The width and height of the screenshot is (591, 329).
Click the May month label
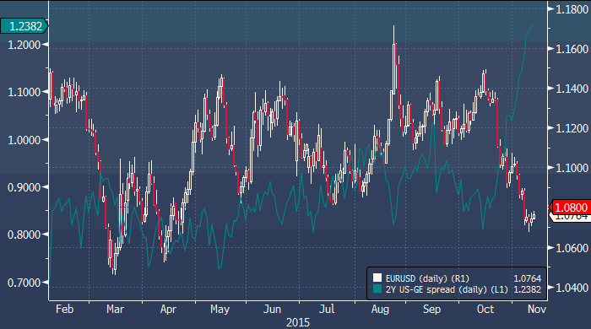(x=220, y=310)
